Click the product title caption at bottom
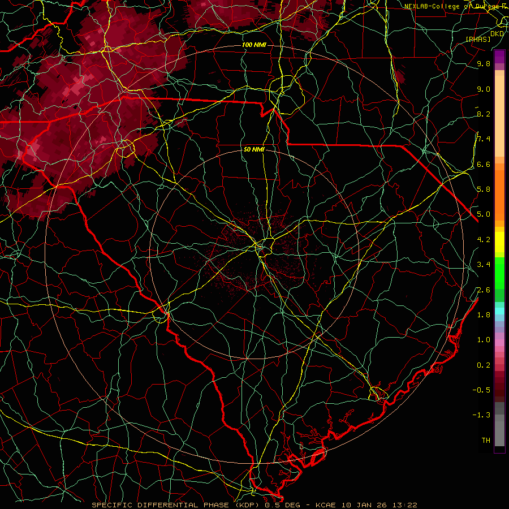This screenshot has height=509, width=509. tap(254, 505)
